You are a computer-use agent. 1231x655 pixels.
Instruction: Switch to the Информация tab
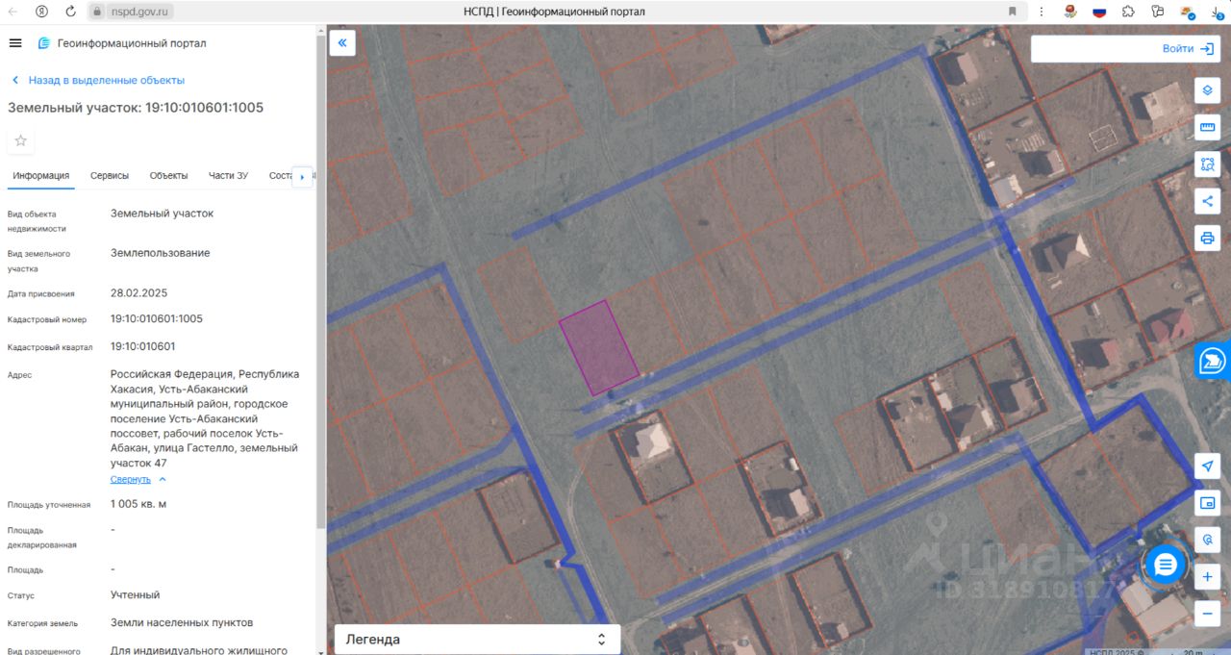click(41, 175)
